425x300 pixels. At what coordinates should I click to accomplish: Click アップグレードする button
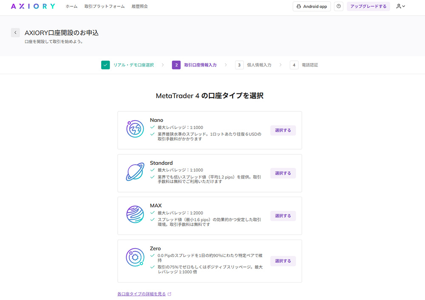tap(368, 6)
